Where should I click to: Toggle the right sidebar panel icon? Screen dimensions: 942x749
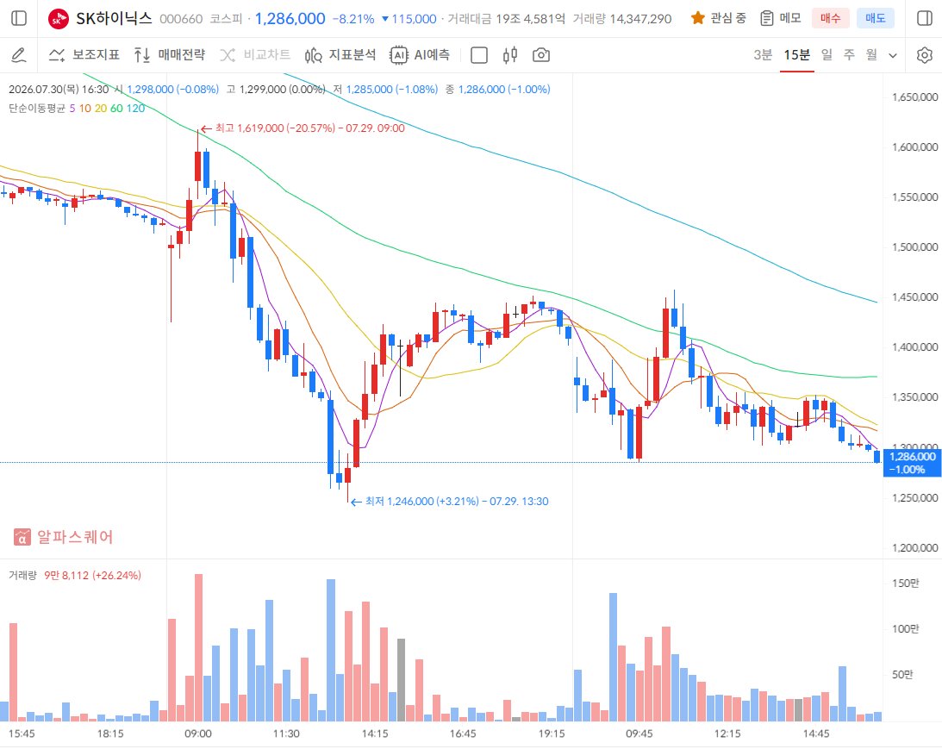tap(925, 18)
